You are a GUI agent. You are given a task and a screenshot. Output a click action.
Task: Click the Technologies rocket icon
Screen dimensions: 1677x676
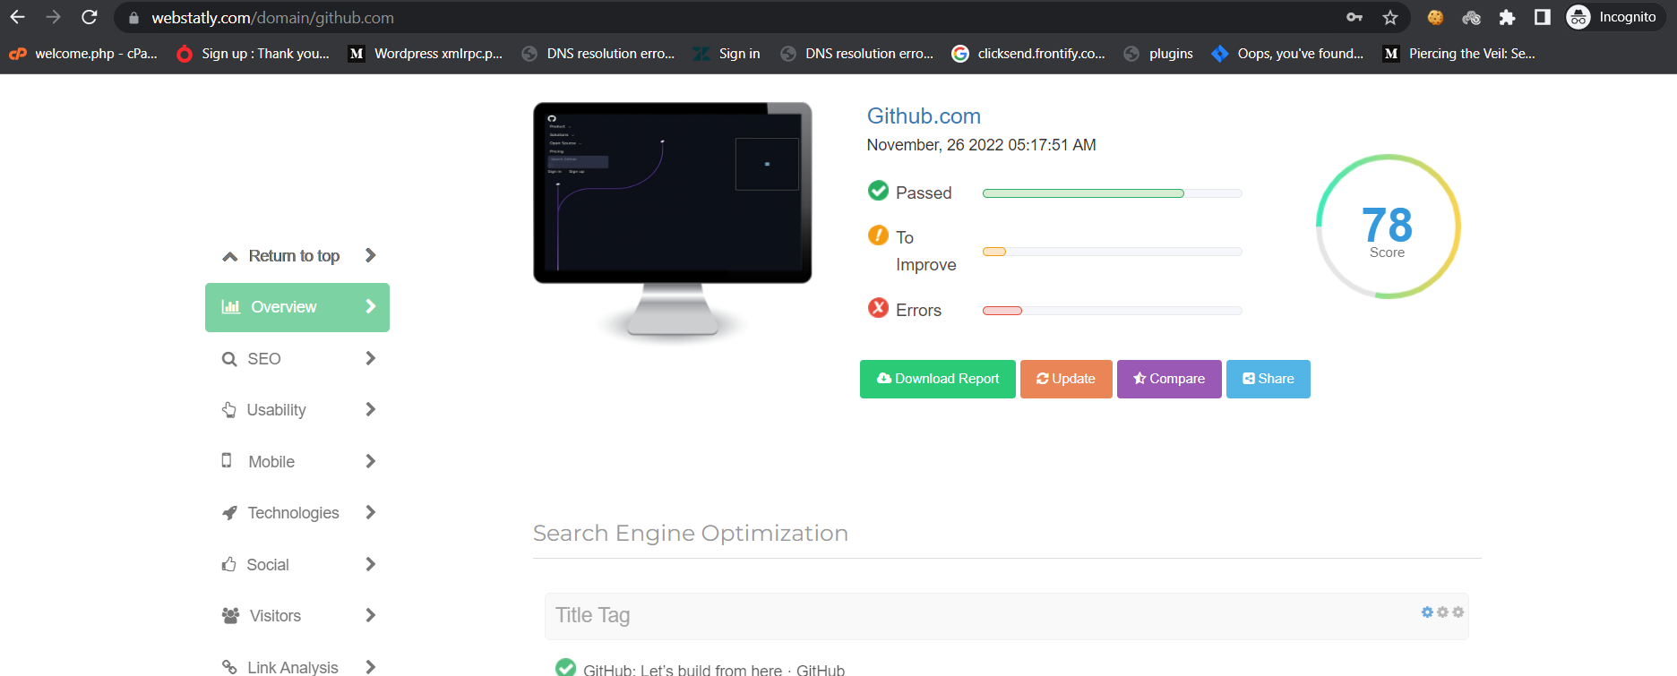tap(229, 513)
